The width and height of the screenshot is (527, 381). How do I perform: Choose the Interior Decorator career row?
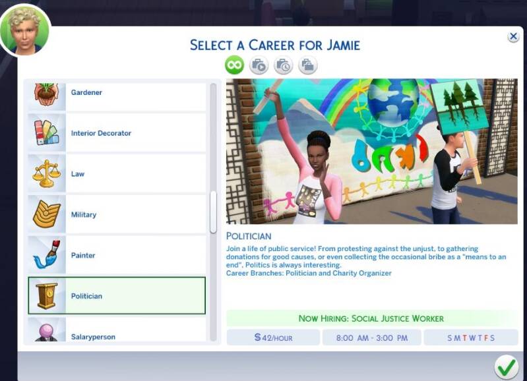coord(117,132)
